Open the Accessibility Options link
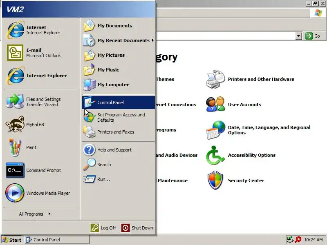327x245 pixels. [x=252, y=155]
